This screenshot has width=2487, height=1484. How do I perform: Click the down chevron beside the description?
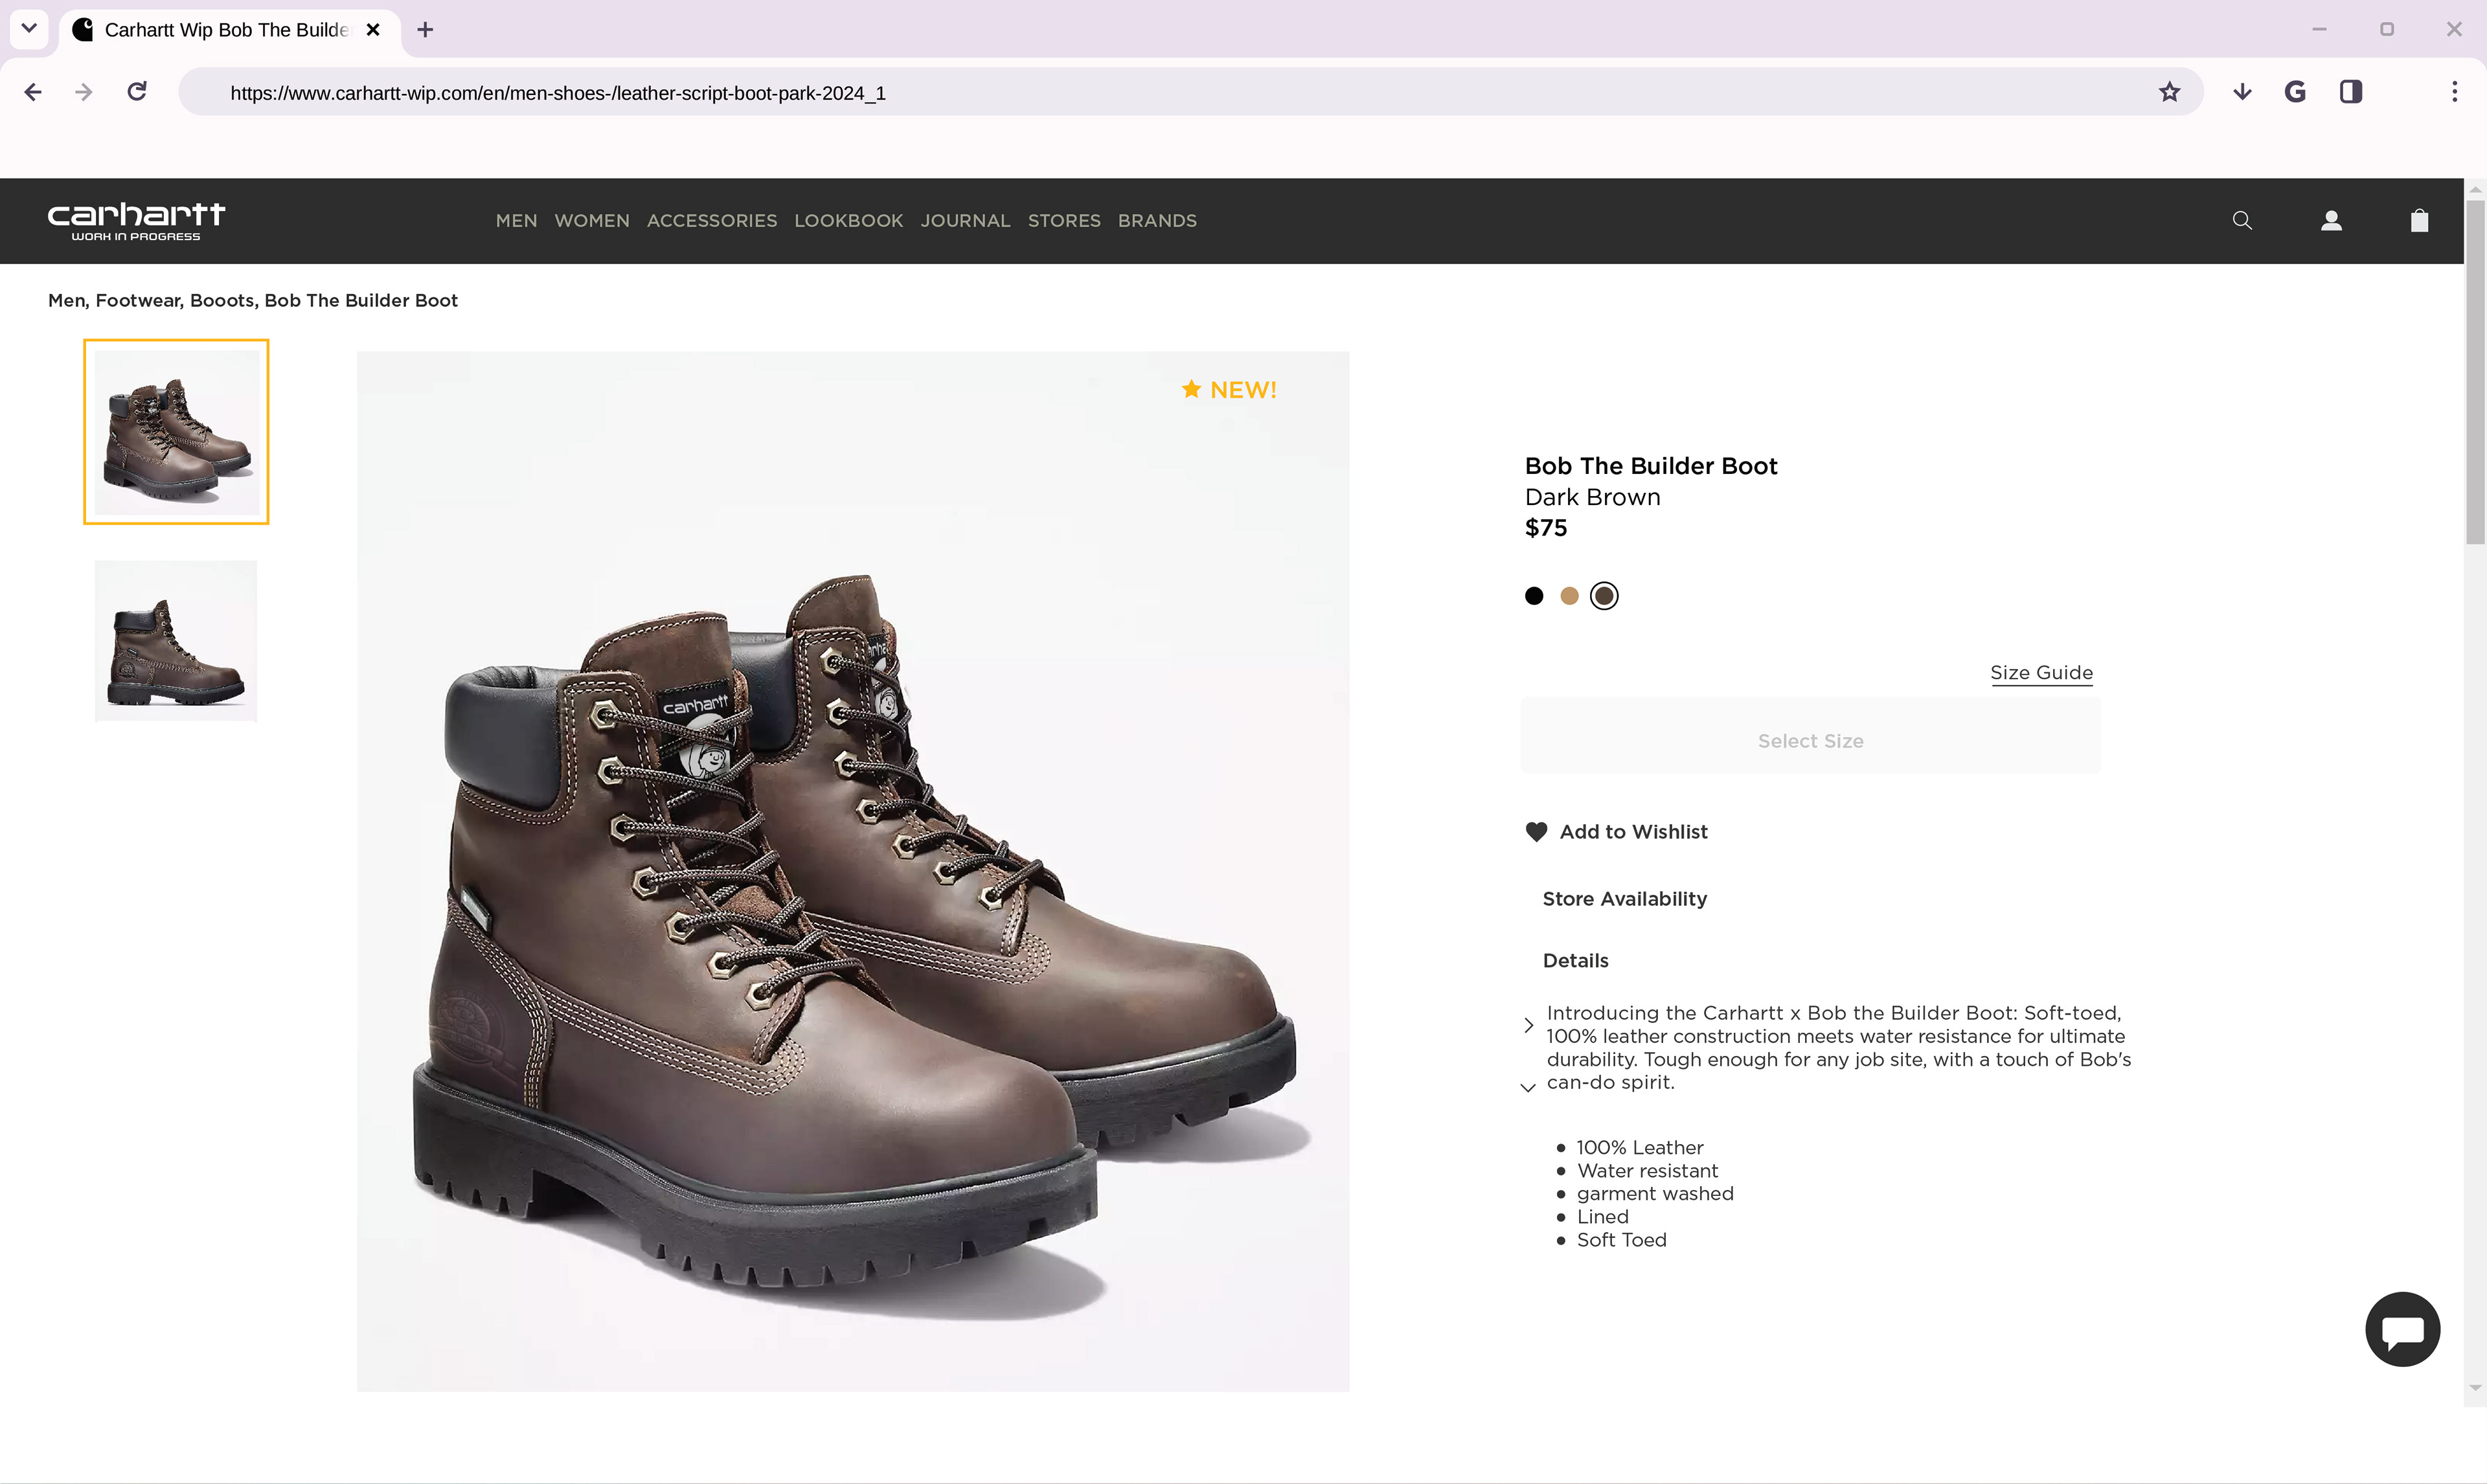point(1528,1088)
